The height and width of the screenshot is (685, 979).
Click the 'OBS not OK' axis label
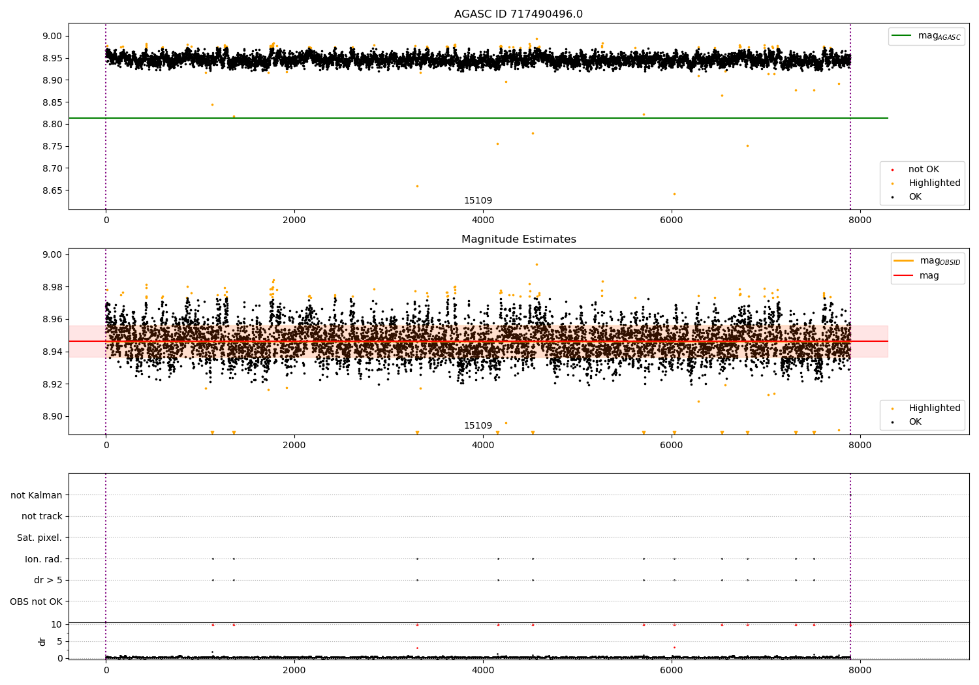click(36, 601)
